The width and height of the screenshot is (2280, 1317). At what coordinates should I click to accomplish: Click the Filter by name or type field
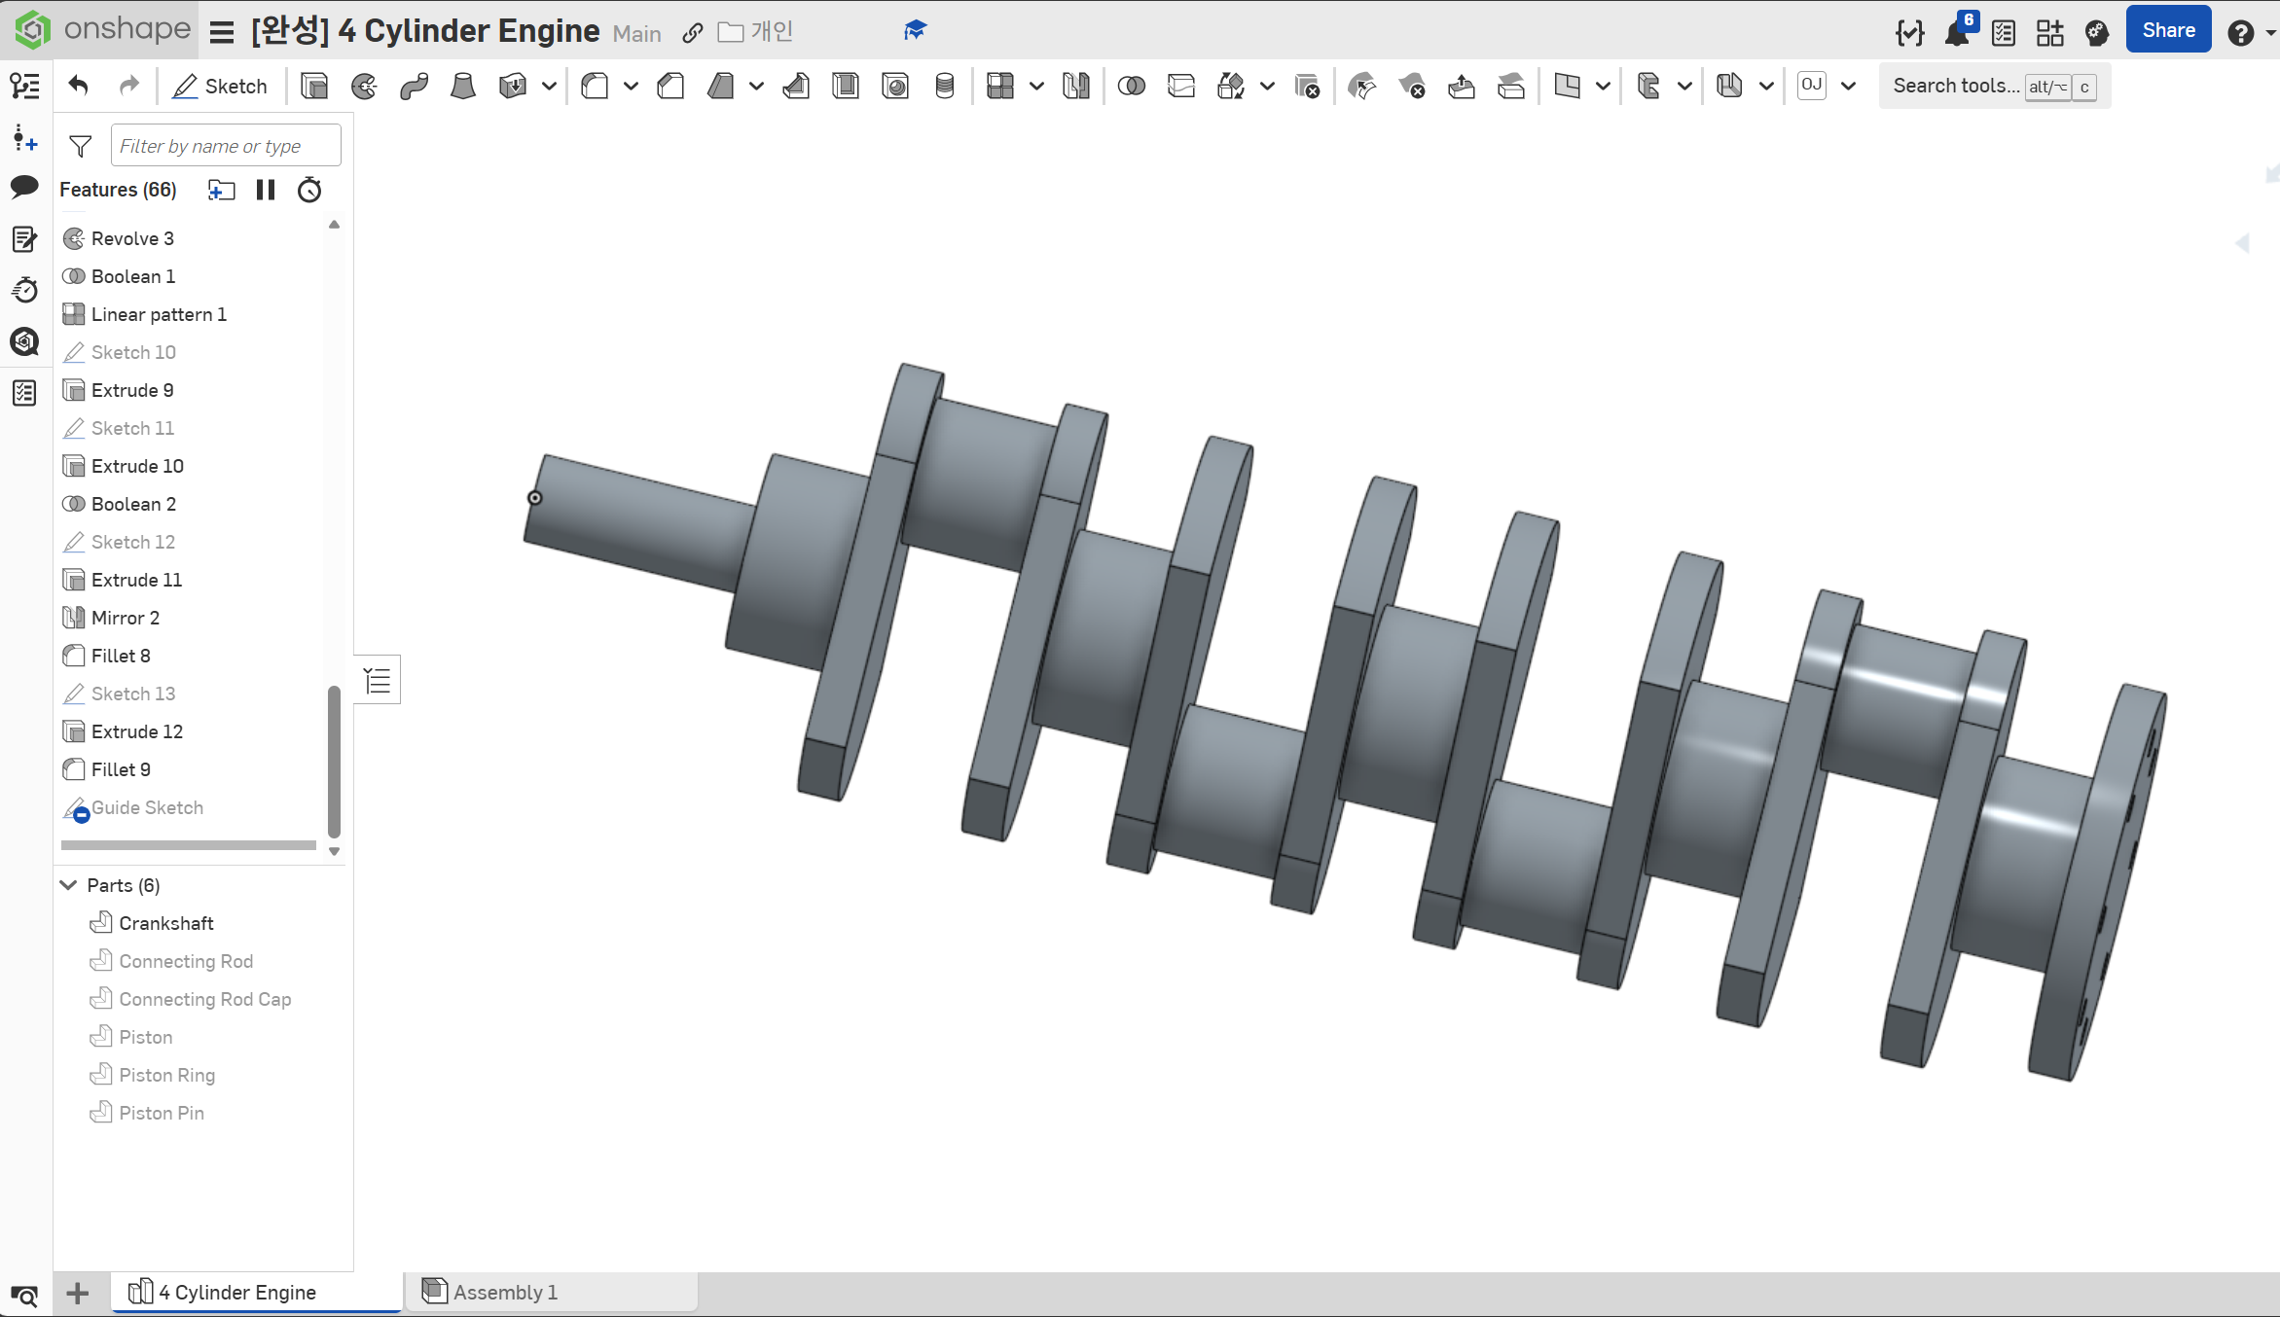(x=226, y=146)
